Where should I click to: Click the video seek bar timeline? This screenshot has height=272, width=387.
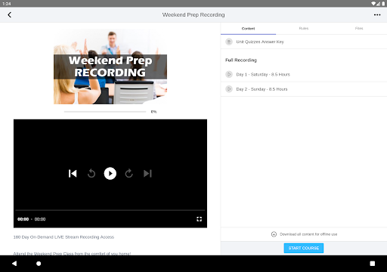110,210
